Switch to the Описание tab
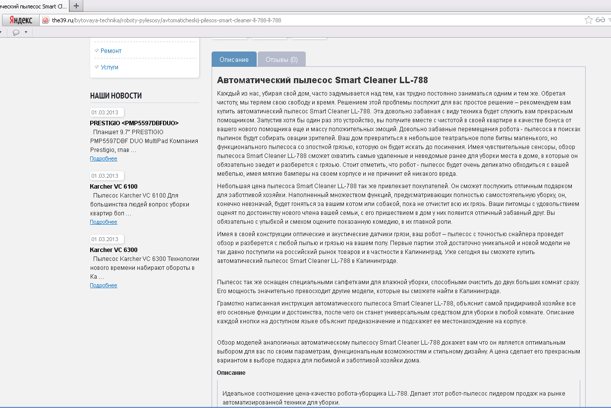Image resolution: width=611 pixels, height=408 pixels. point(234,59)
